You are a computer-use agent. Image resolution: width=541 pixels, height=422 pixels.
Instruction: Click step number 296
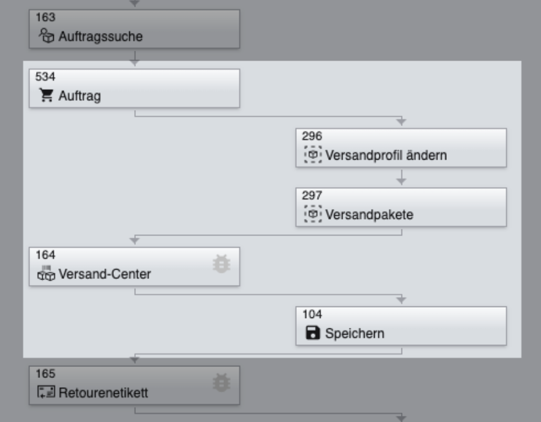(312, 136)
